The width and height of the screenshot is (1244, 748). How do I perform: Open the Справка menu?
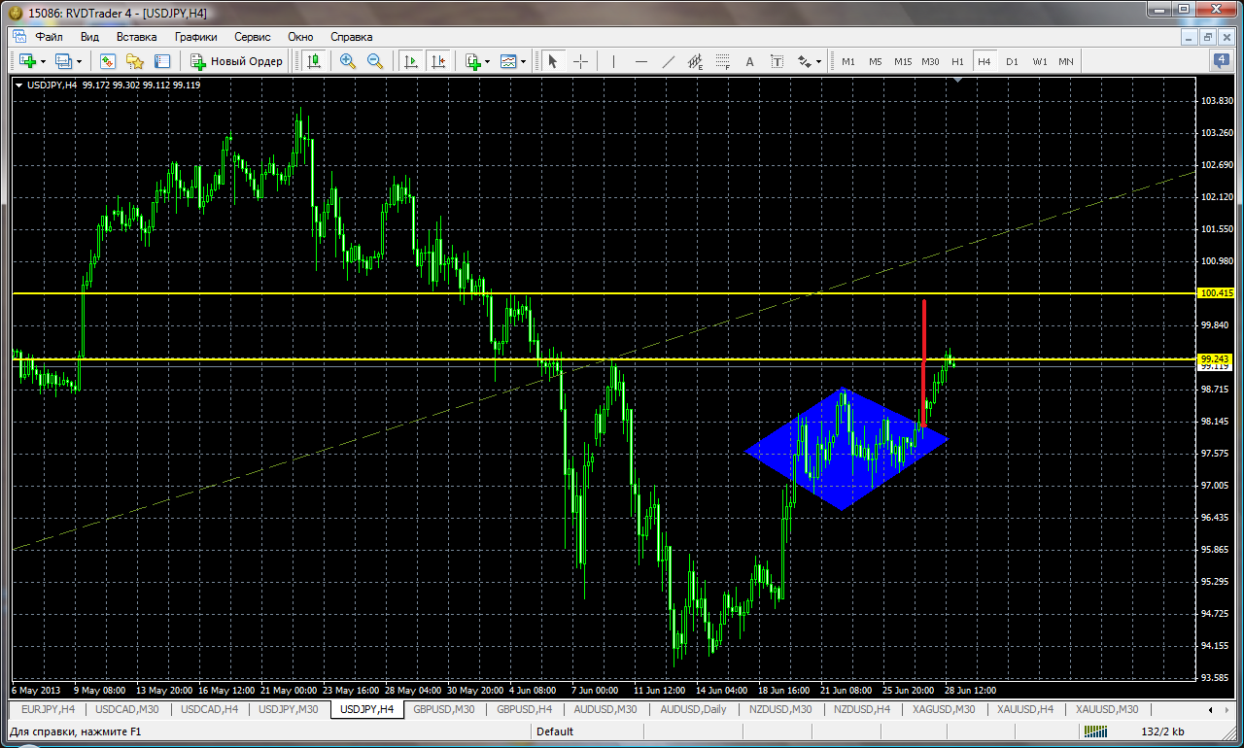[x=352, y=37]
